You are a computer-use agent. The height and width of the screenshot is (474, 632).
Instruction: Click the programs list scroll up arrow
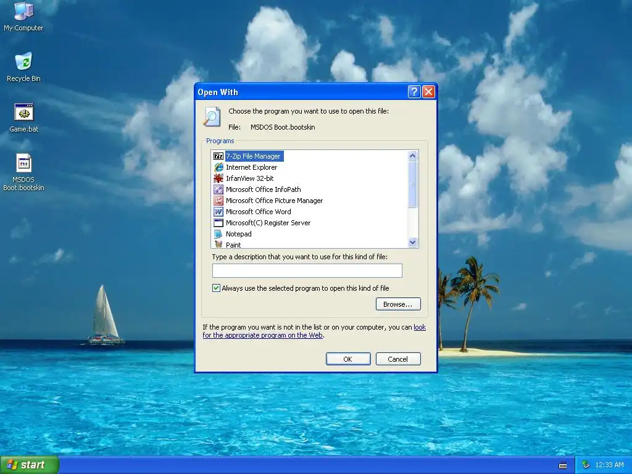pos(412,156)
